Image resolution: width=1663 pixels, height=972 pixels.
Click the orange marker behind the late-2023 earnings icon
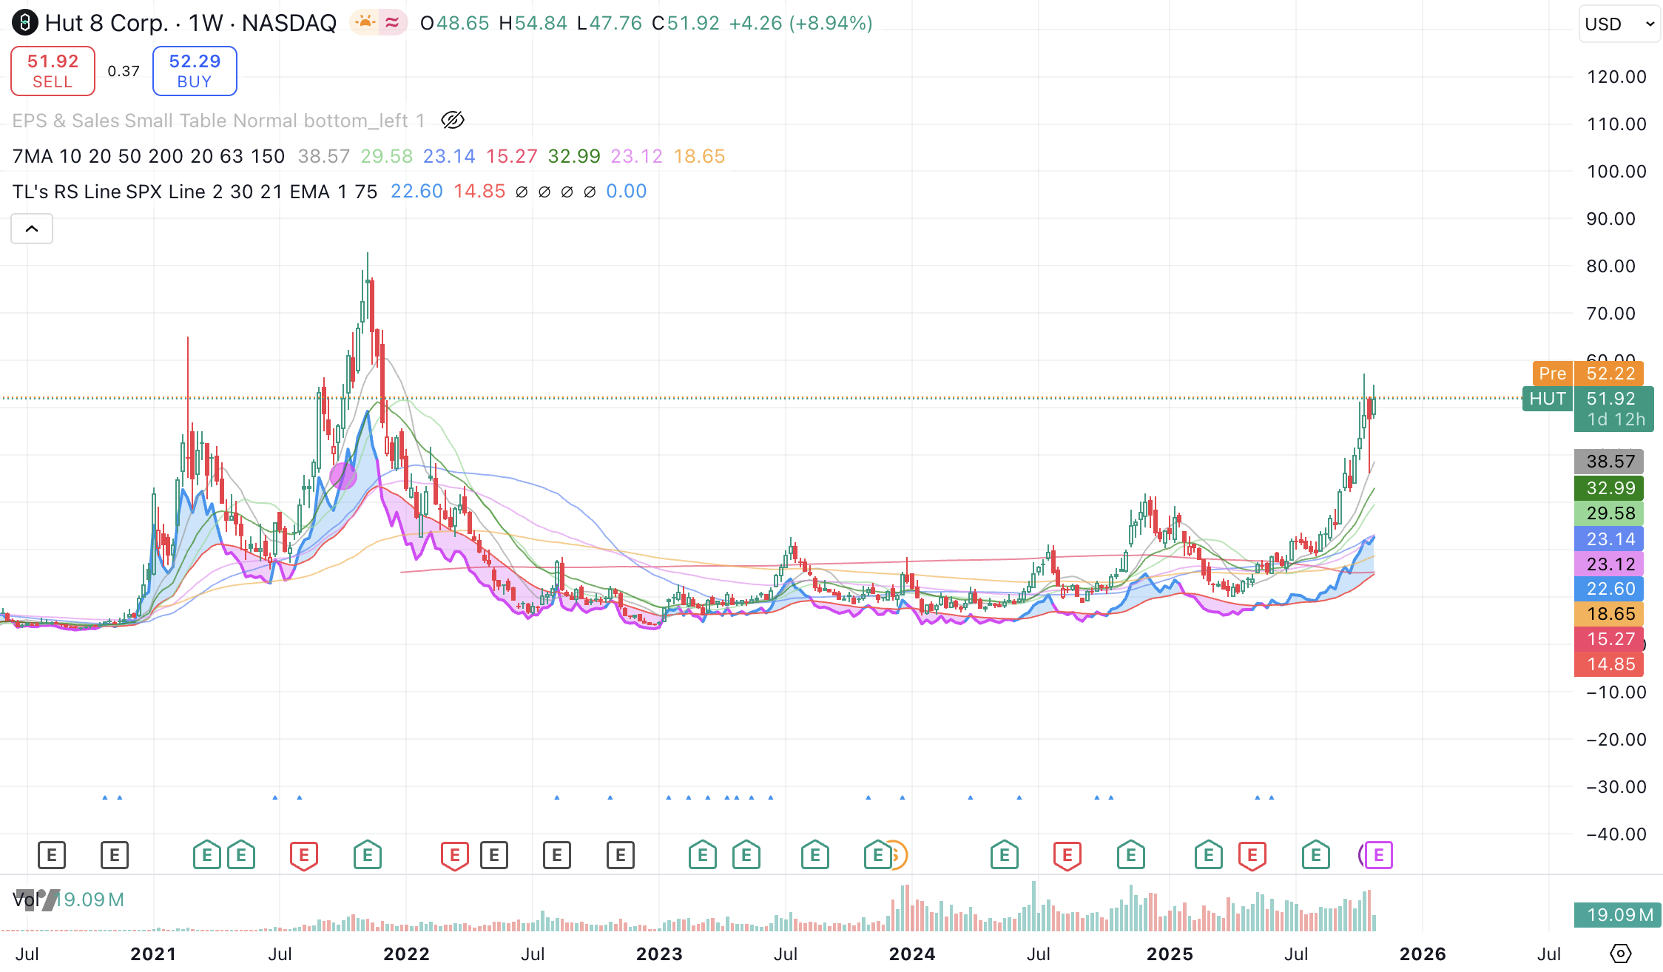pyautogui.click(x=898, y=855)
